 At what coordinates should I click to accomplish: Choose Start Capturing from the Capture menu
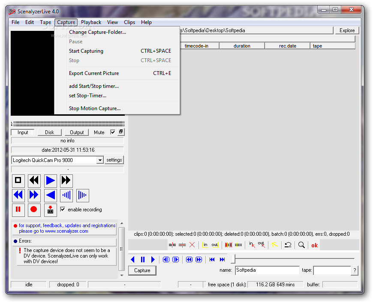[86, 51]
